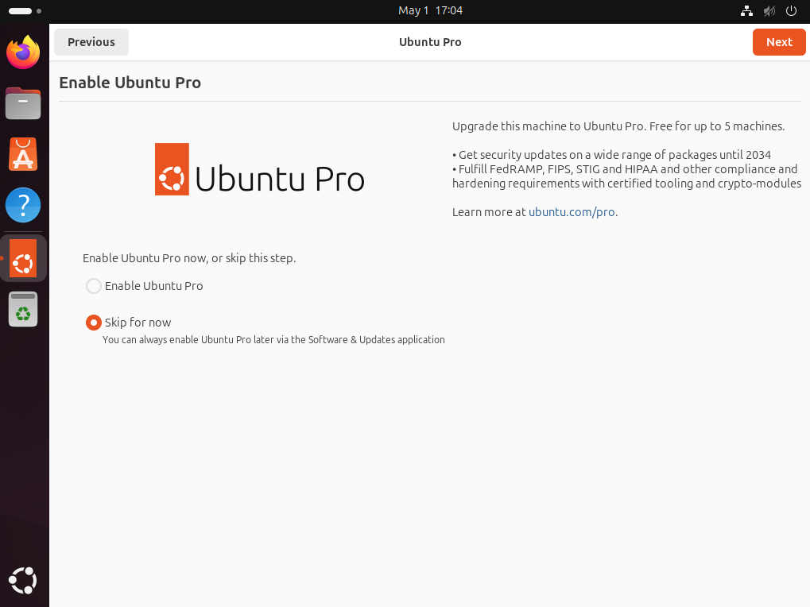Screen dimensions: 810x607
Task: Open the ubuntu.com/pro link
Action: 572,212
